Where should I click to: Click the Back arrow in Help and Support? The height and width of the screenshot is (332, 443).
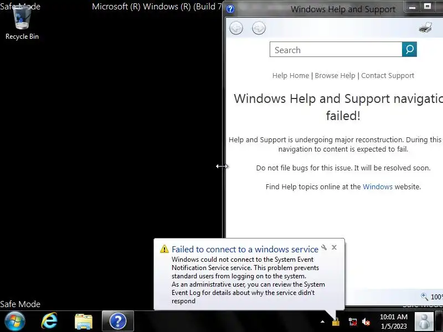(x=236, y=28)
